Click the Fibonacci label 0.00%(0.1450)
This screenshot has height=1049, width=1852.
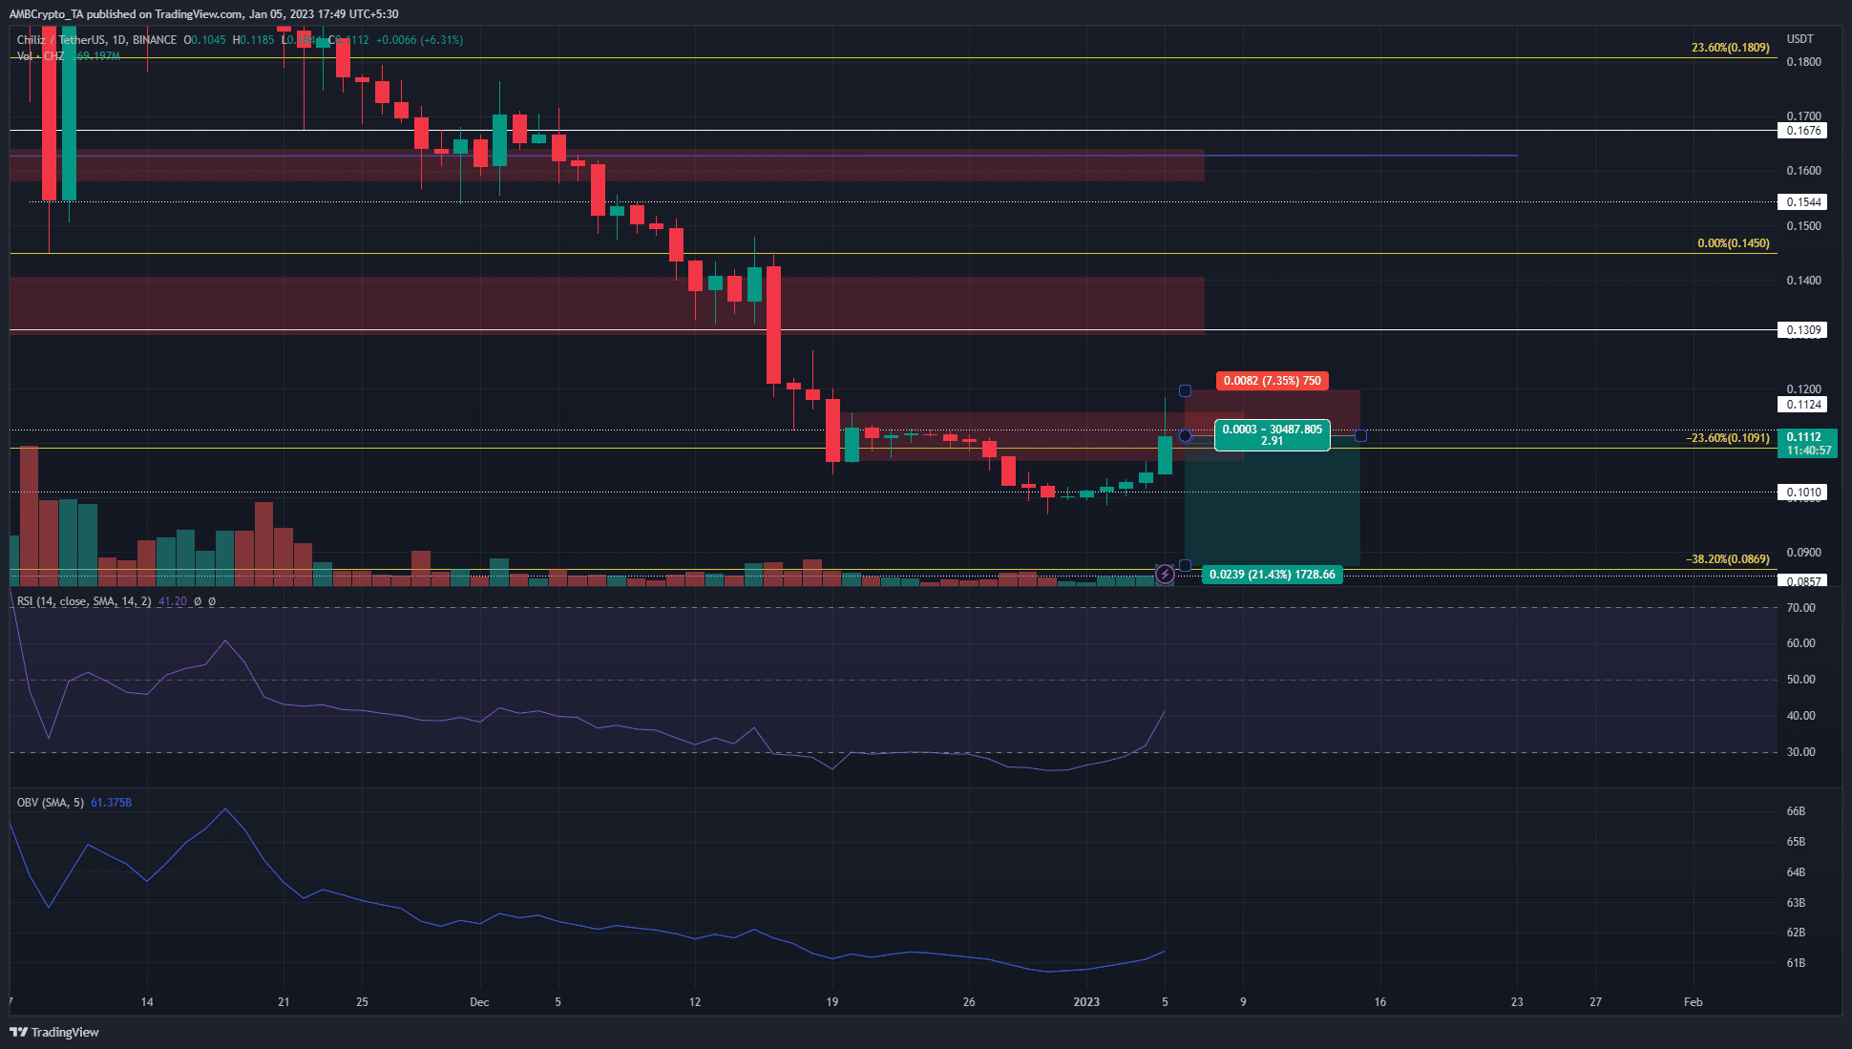coord(1733,243)
